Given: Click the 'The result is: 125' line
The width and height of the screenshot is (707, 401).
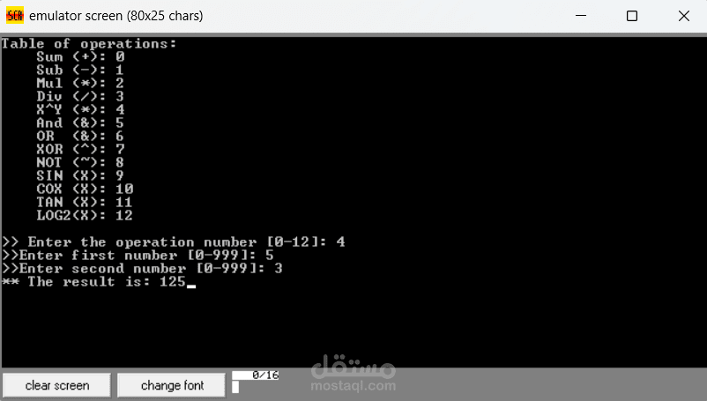Looking at the screenshot, I should pyautogui.click(x=93, y=282).
